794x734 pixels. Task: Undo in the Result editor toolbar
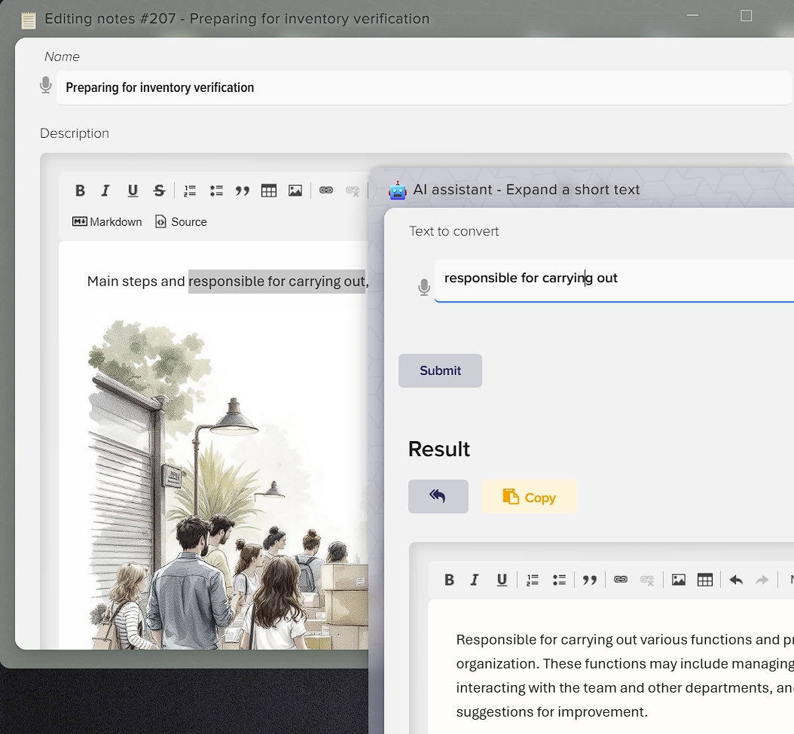coord(736,580)
